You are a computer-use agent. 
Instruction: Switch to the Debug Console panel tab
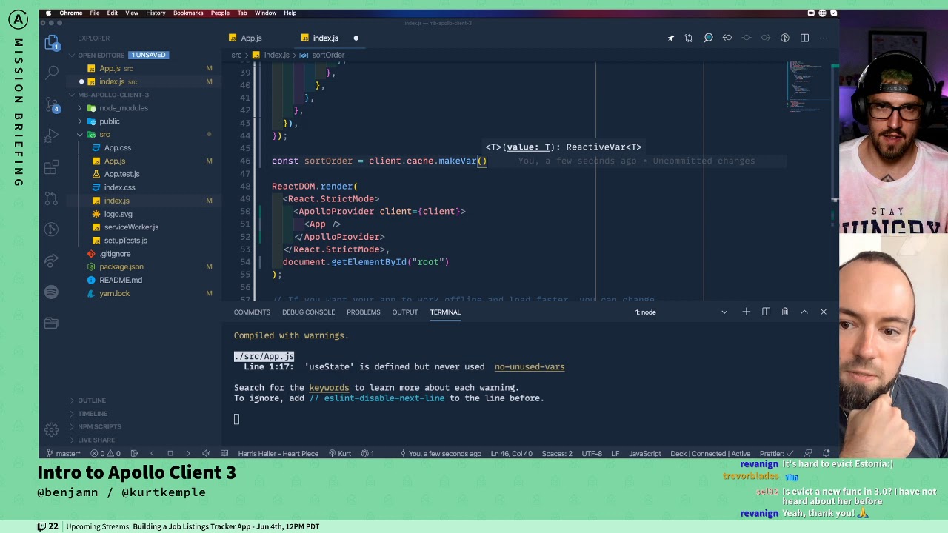coord(308,312)
